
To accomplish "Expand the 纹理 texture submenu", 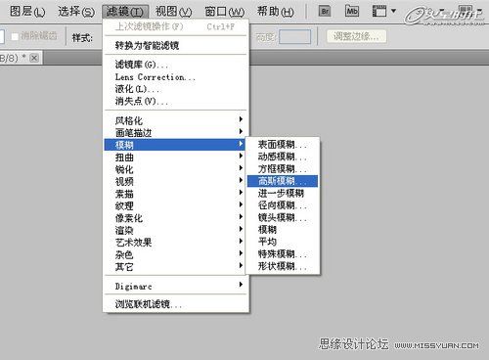I will (174, 205).
